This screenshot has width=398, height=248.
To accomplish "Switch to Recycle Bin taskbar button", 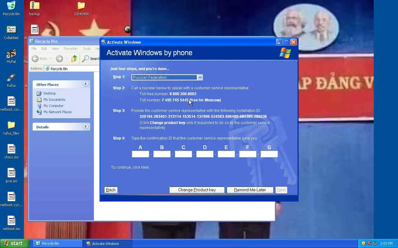I will pyautogui.click(x=58, y=243).
